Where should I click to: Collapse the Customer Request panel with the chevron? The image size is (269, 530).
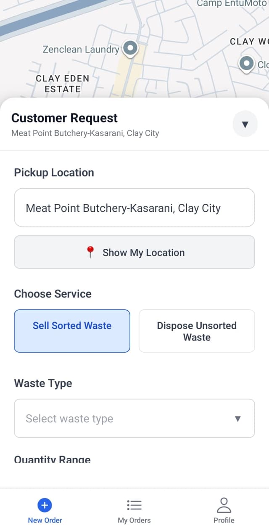[x=245, y=124]
